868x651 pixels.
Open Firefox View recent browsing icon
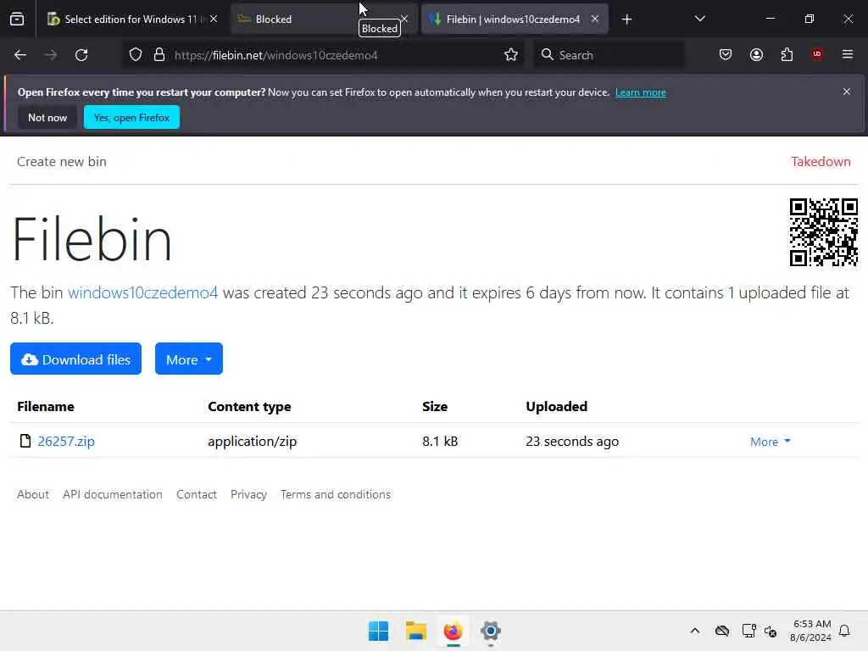pos(17,19)
